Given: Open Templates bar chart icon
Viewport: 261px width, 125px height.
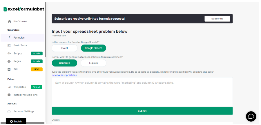Looking at the screenshot, I should 9,87.
